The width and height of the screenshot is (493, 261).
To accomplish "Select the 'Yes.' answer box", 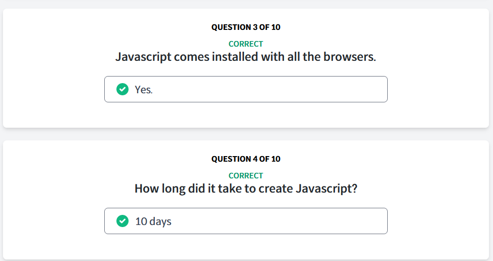I will pyautogui.click(x=246, y=89).
